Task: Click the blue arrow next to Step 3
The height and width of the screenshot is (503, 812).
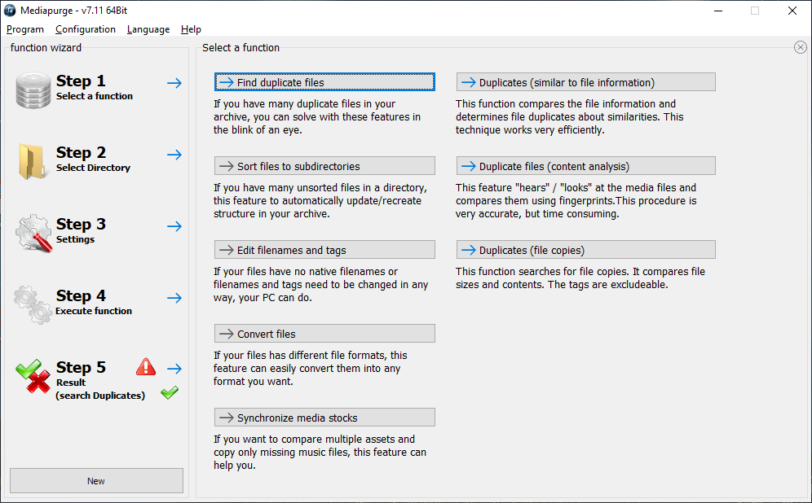Action: (174, 226)
